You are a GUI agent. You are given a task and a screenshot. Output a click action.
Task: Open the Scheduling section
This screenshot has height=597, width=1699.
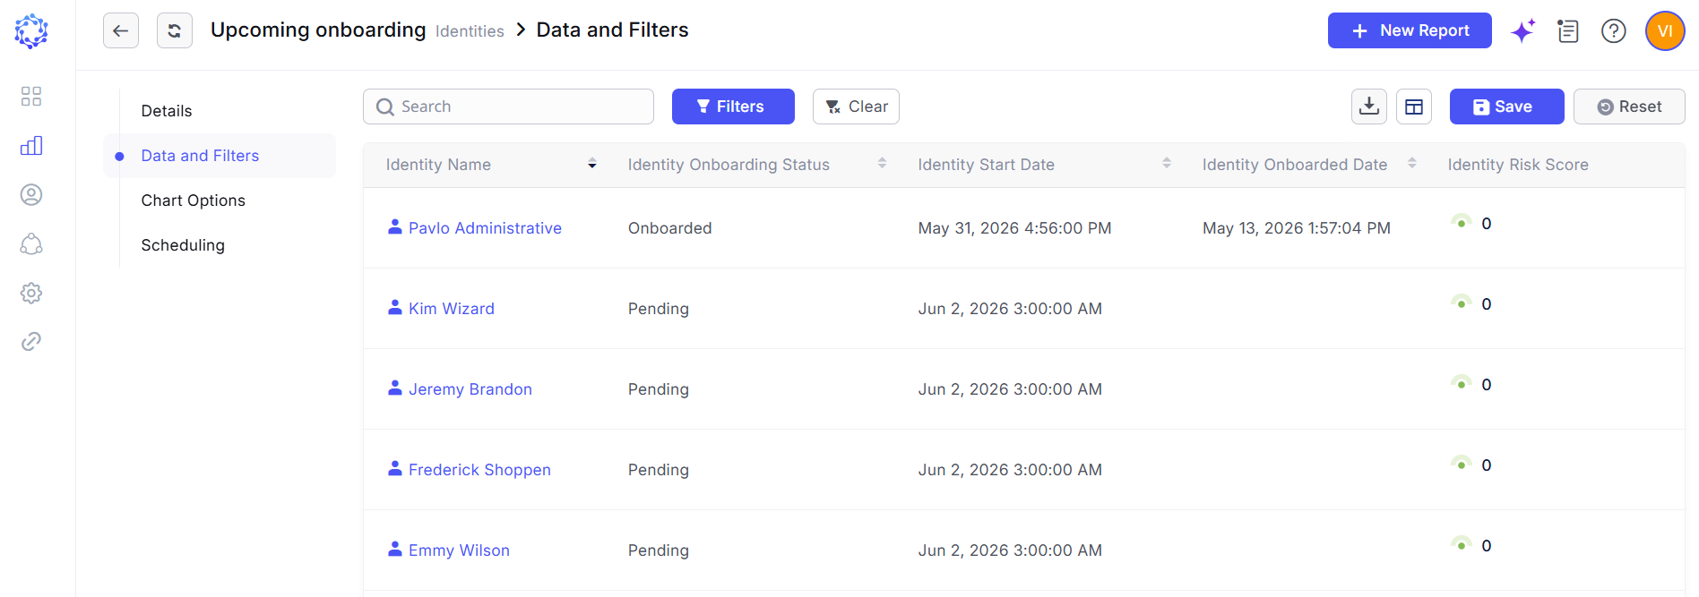coord(183,245)
